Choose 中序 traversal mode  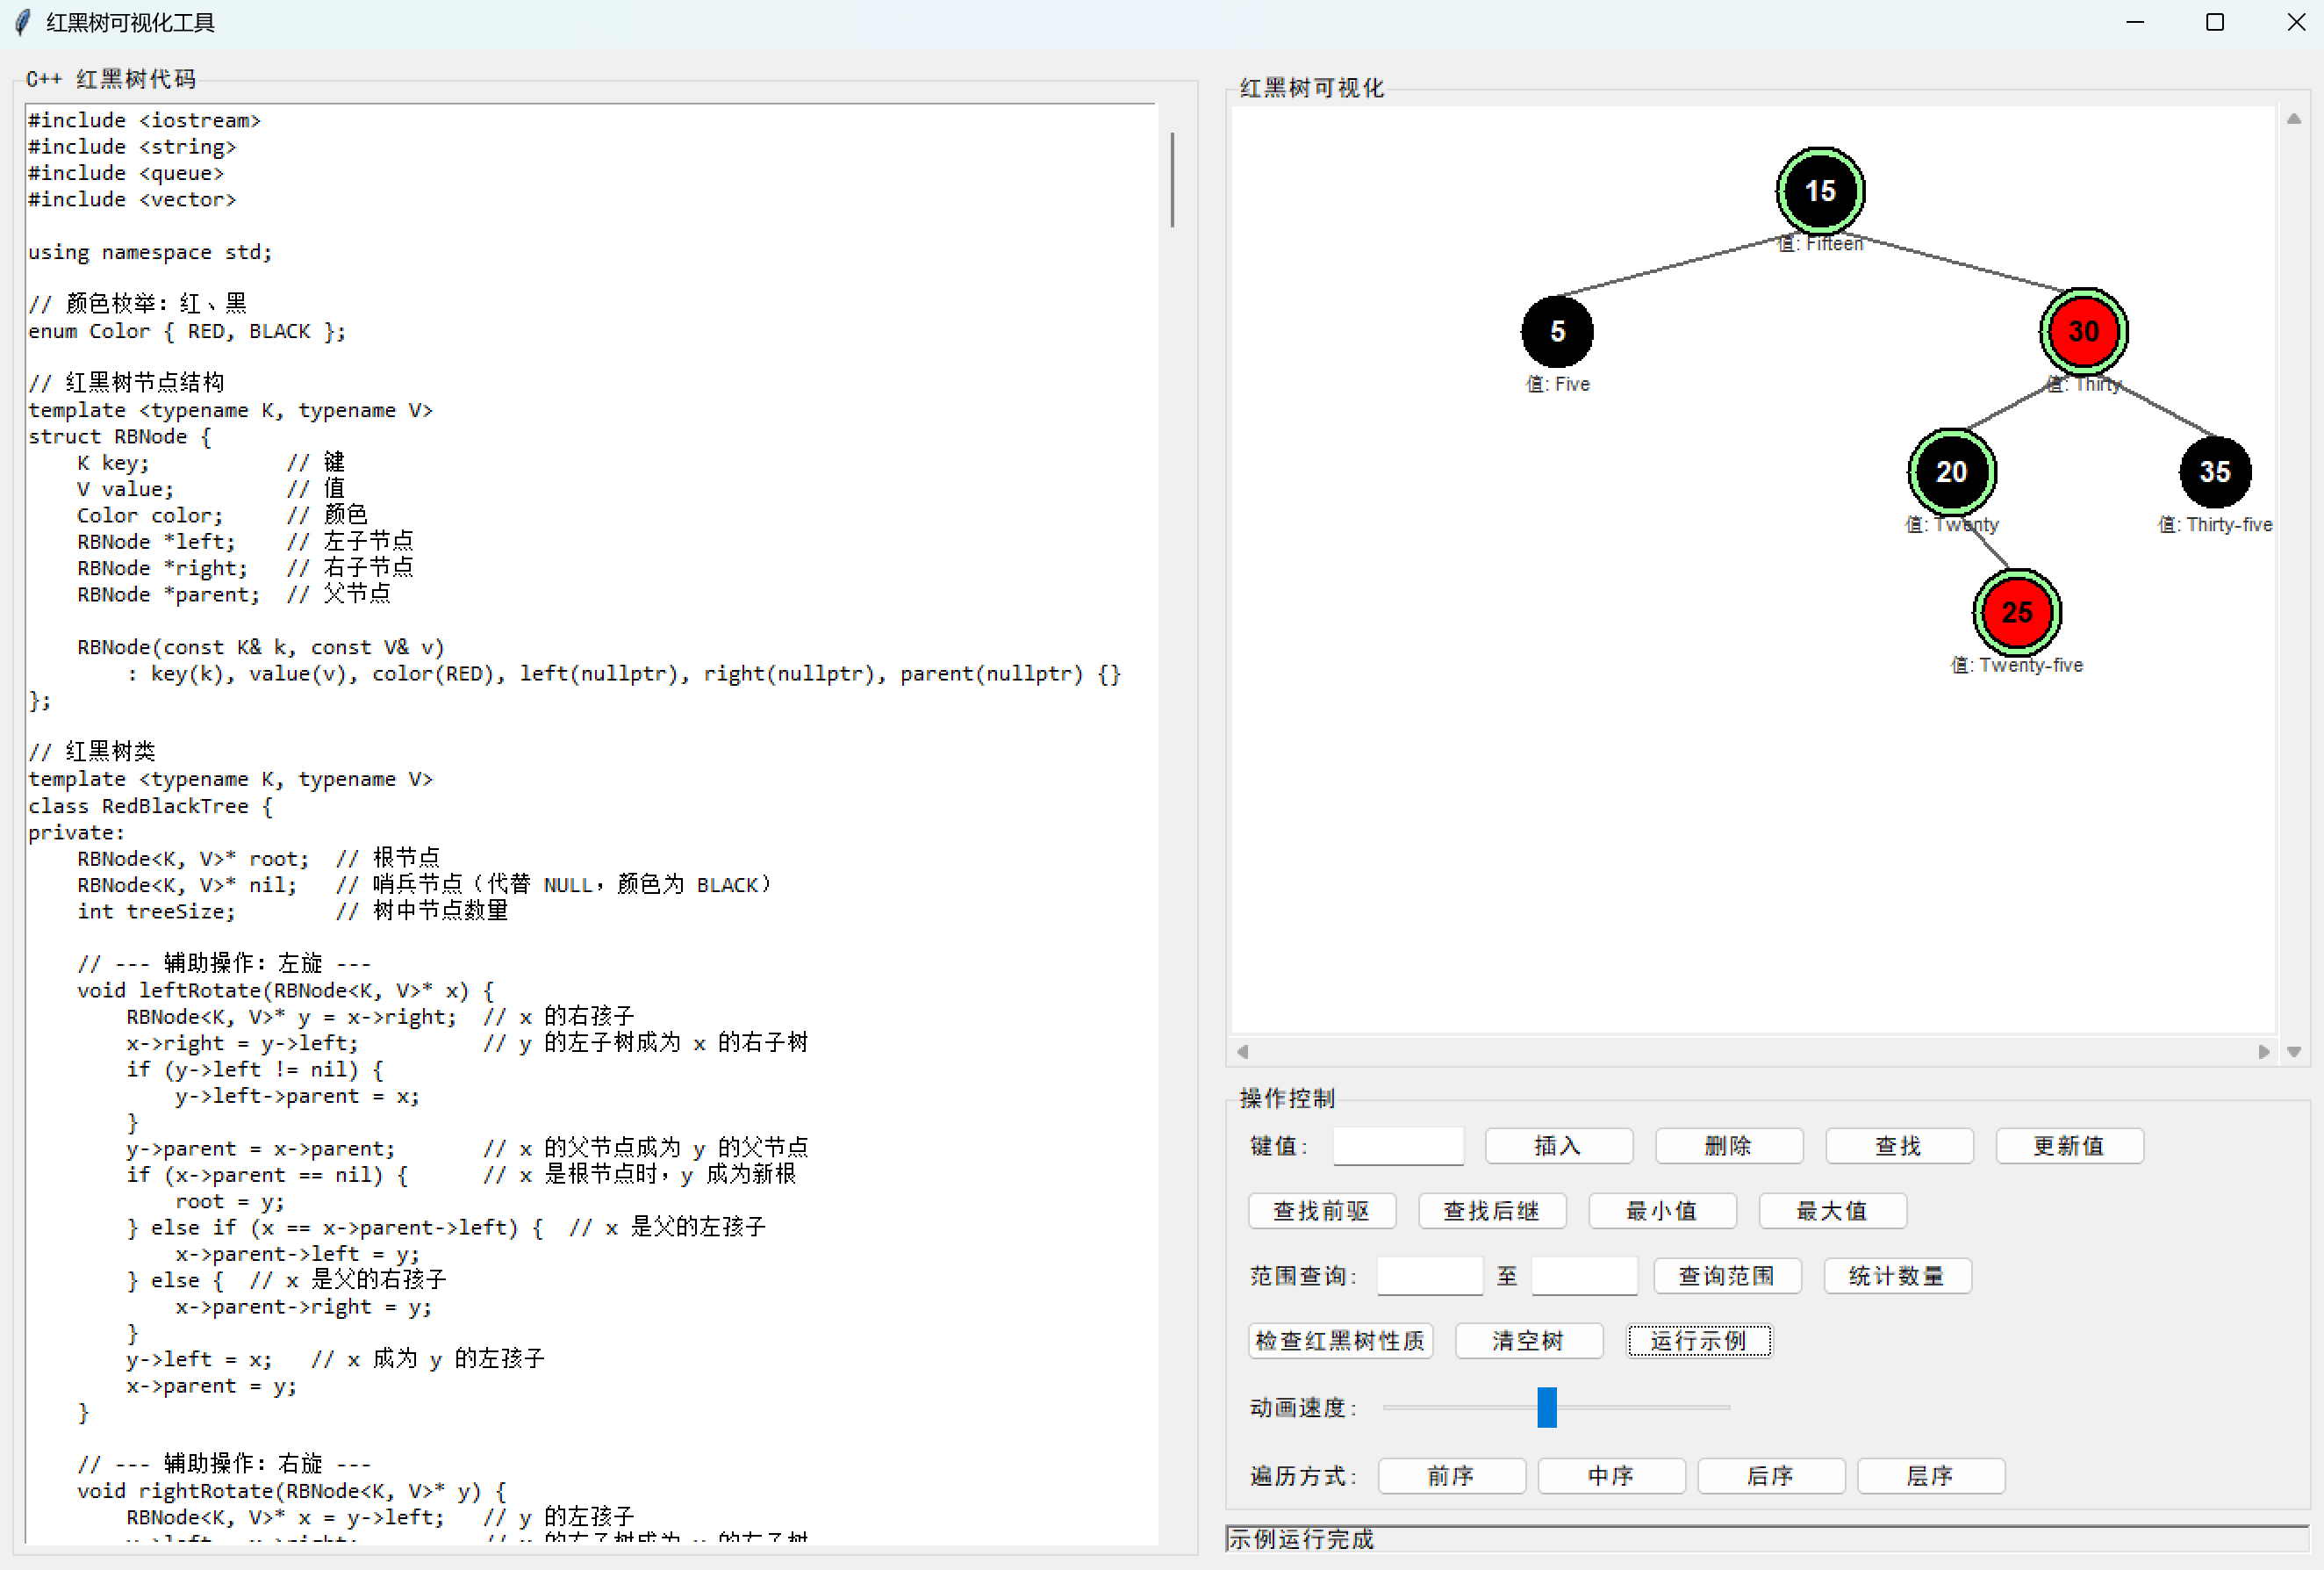click(1610, 1476)
